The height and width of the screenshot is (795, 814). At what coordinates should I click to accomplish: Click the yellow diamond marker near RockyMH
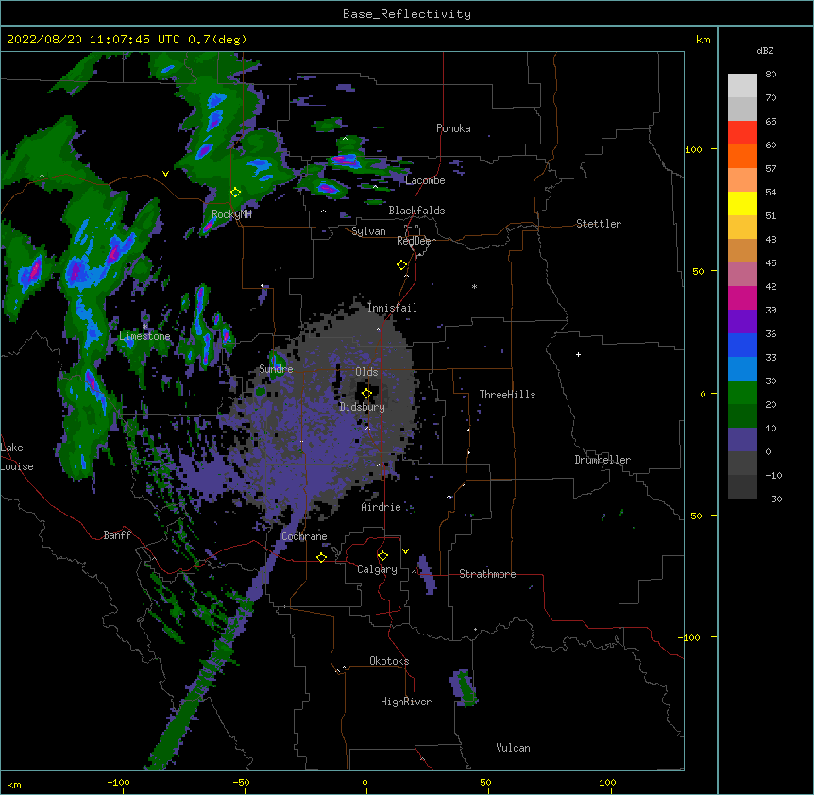[236, 193]
